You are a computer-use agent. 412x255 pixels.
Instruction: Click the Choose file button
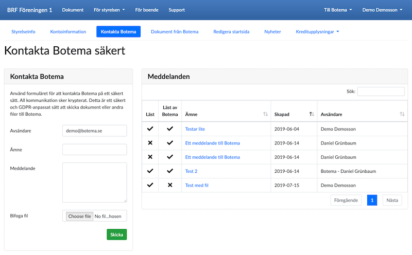[x=80, y=216]
